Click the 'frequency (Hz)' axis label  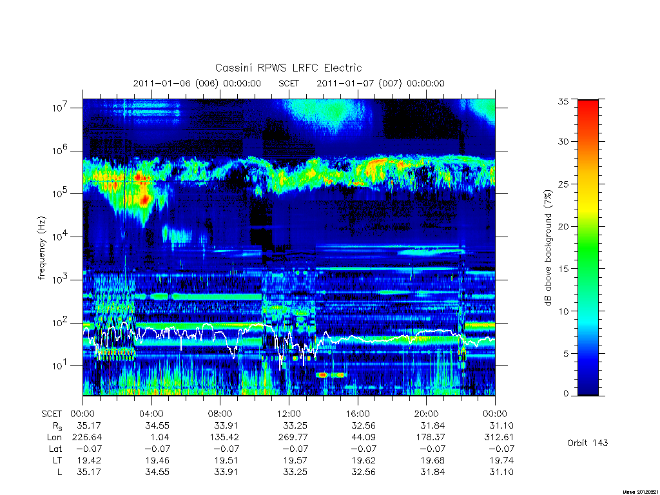coord(42,247)
